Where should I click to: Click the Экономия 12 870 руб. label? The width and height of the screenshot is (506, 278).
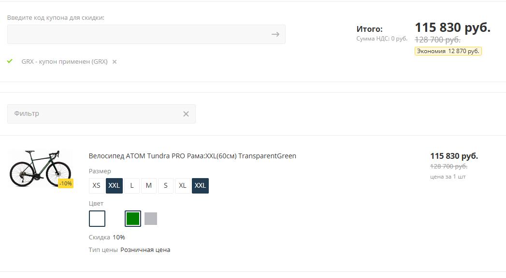click(448, 51)
